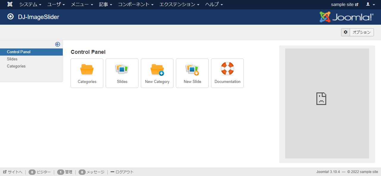Screen dimensions: 381x176
Task: Click the New Category folder-plus icon
Action: 157,70
